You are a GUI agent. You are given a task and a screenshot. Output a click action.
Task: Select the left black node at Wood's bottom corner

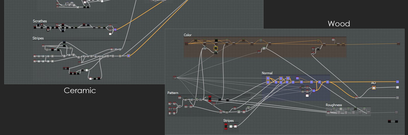[x=389, y=121]
